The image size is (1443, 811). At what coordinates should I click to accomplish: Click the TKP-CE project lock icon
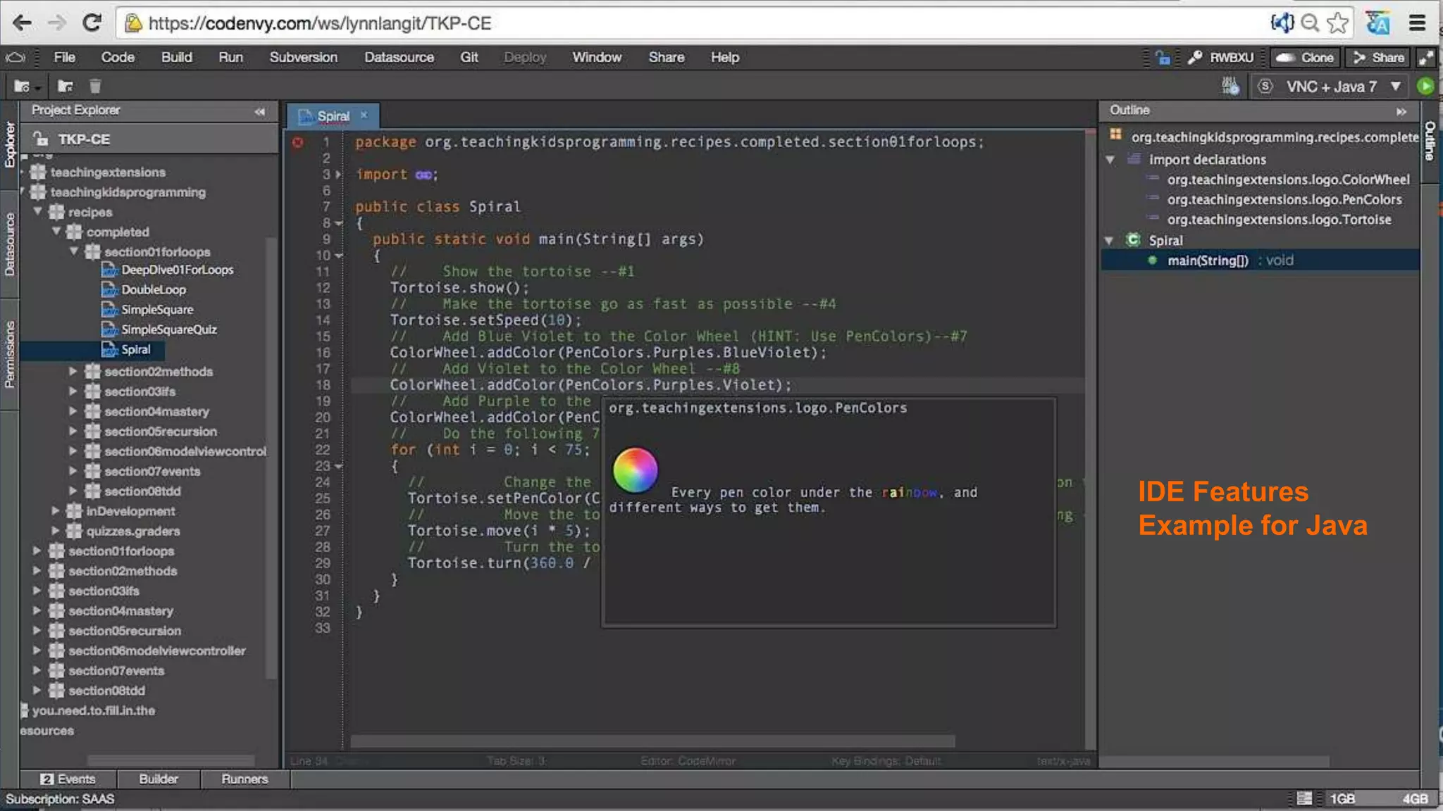click(42, 139)
